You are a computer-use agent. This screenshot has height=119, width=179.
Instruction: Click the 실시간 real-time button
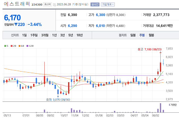[95, 4]
